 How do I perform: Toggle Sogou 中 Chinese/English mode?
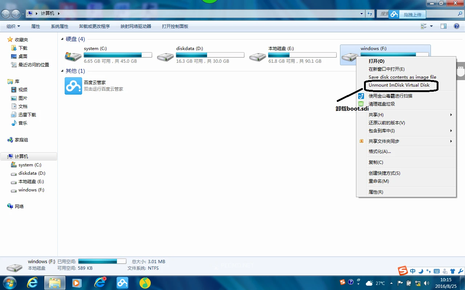[x=413, y=271]
